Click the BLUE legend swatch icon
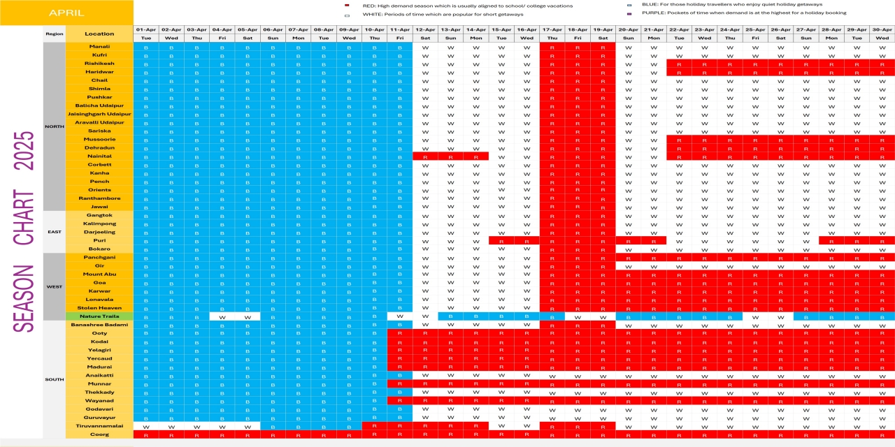The width and height of the screenshot is (895, 447). point(631,5)
